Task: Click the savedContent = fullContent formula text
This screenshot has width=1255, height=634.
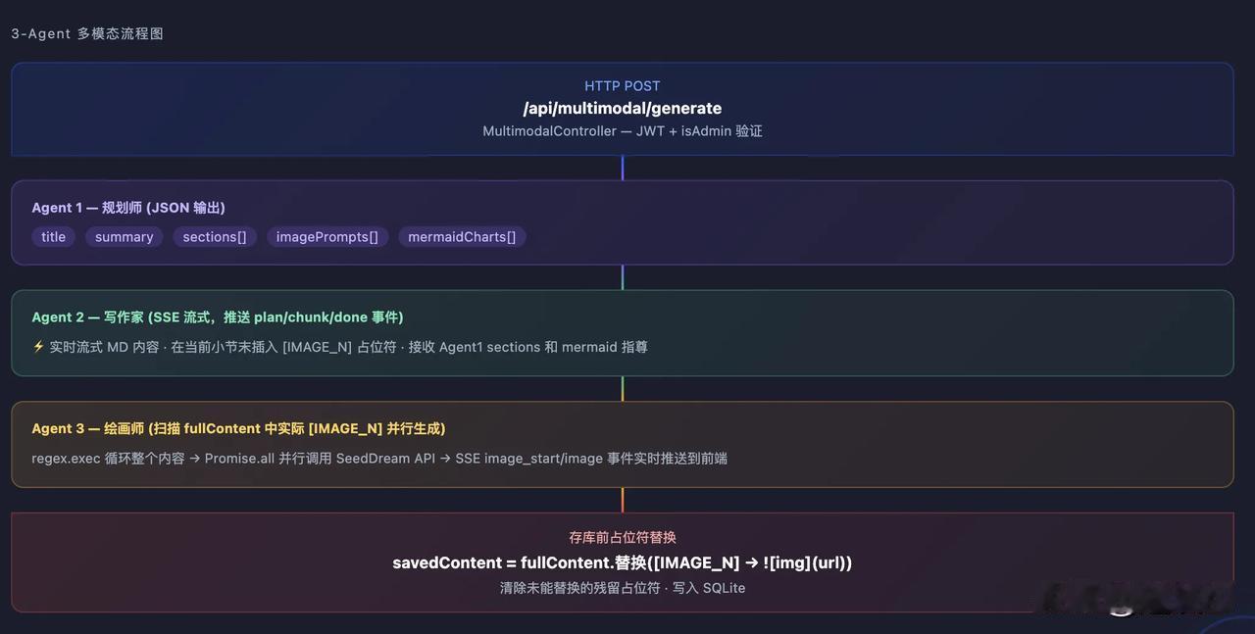Action: pyautogui.click(x=623, y=562)
